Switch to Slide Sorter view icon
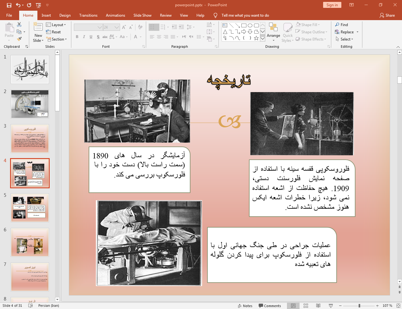Viewport: 402px width, 309px height. pyautogui.click(x=306, y=306)
